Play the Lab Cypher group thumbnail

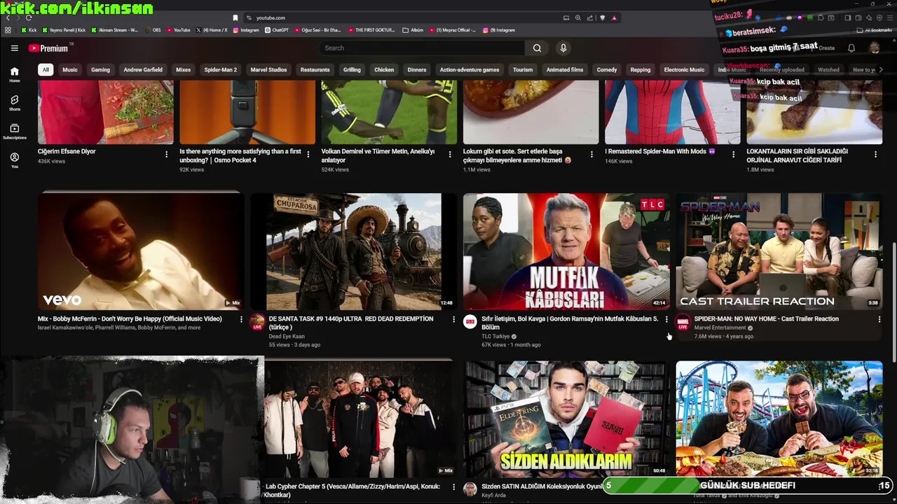click(360, 419)
